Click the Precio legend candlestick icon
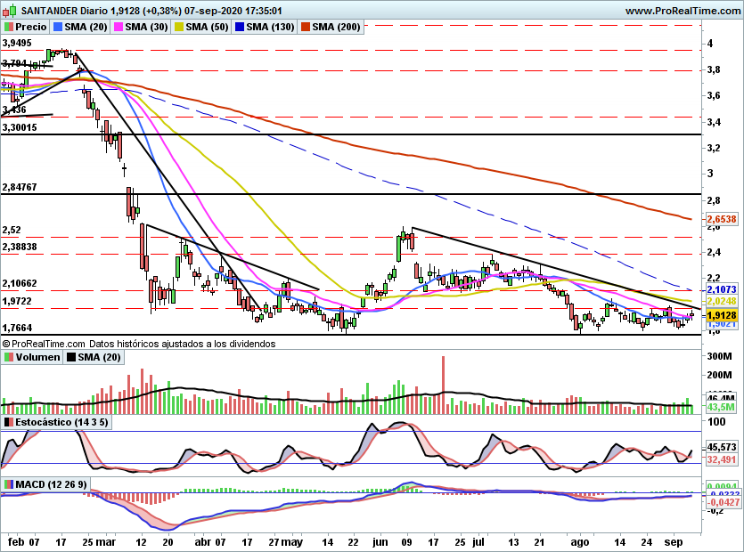Screen dimensions: 744x552 pos(9,28)
